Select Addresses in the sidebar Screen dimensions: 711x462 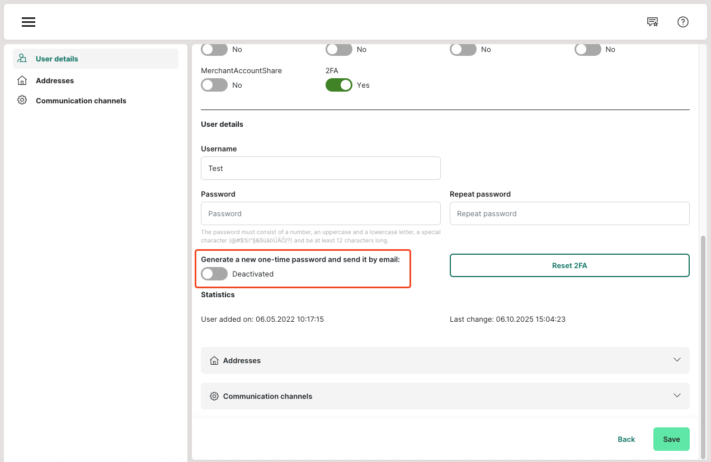(55, 80)
